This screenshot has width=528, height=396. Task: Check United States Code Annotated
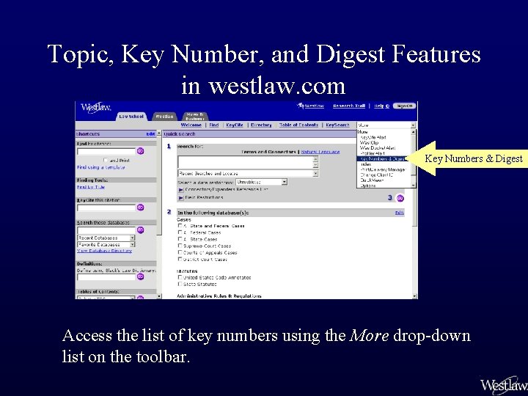180,277
